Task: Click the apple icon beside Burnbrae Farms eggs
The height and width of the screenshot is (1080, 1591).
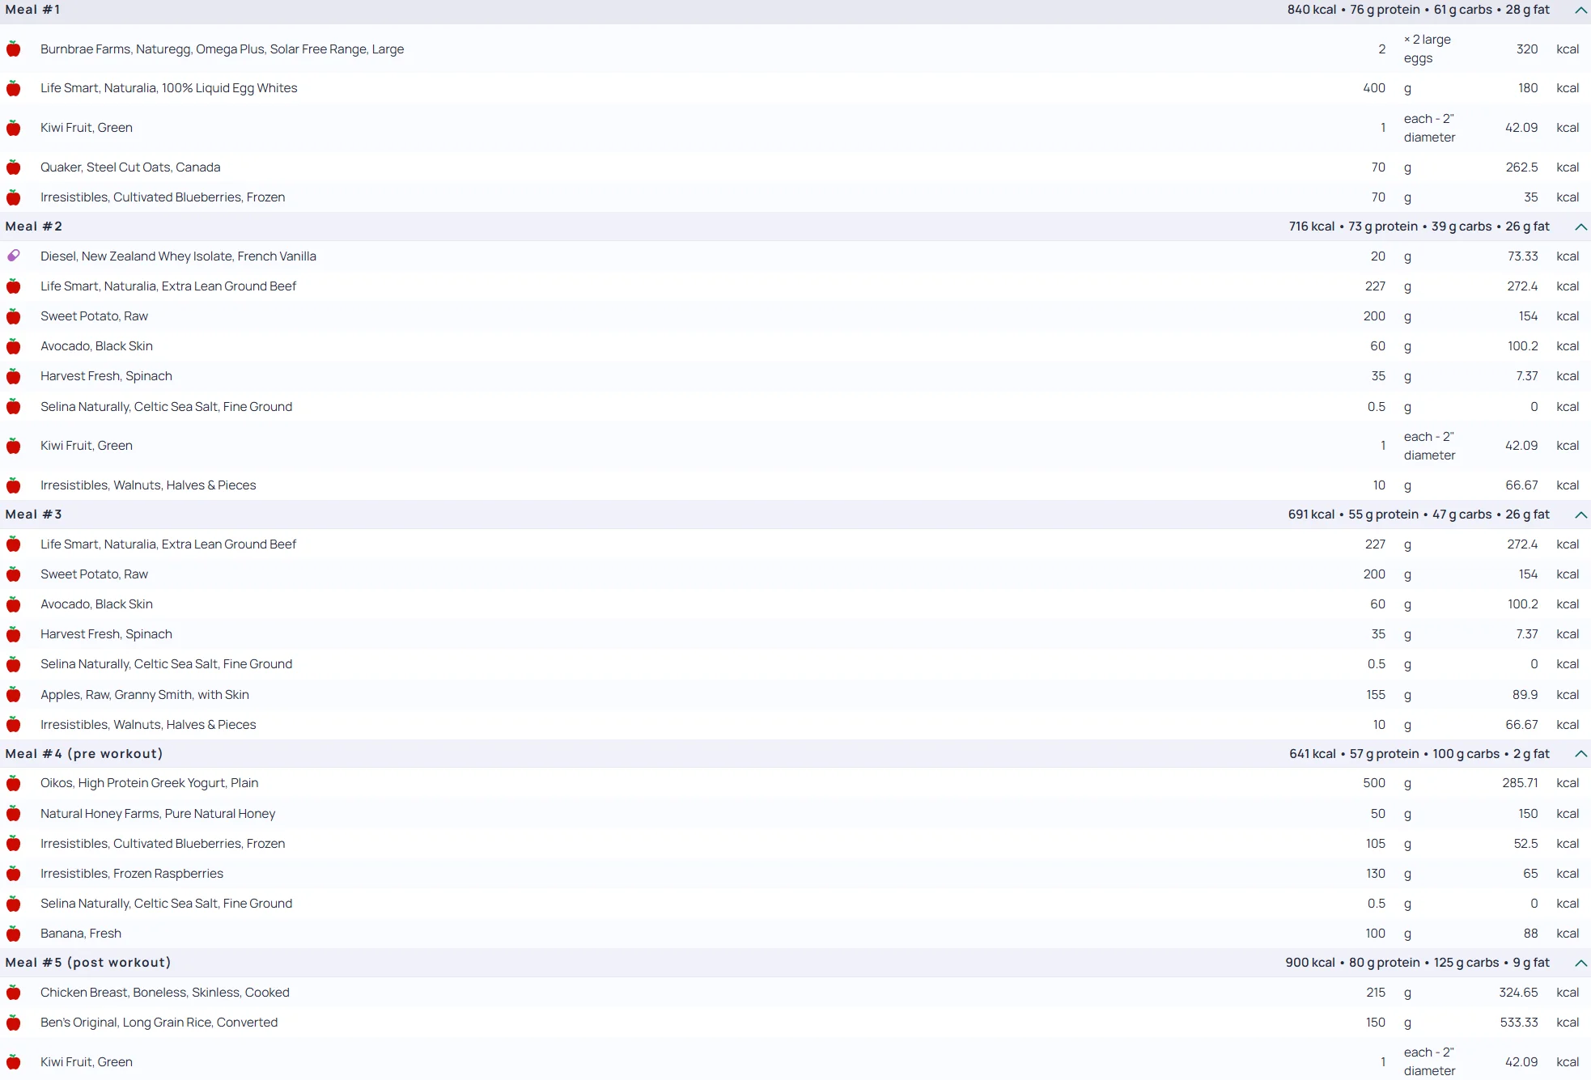Action: coord(14,49)
